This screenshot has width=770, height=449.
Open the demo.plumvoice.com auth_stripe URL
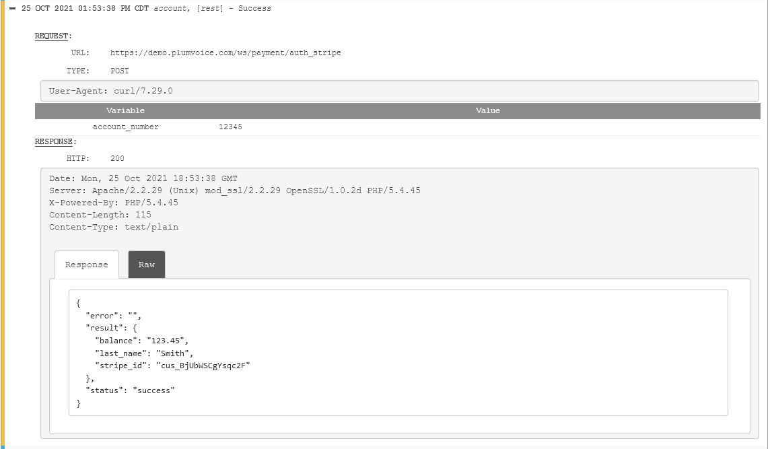point(225,53)
